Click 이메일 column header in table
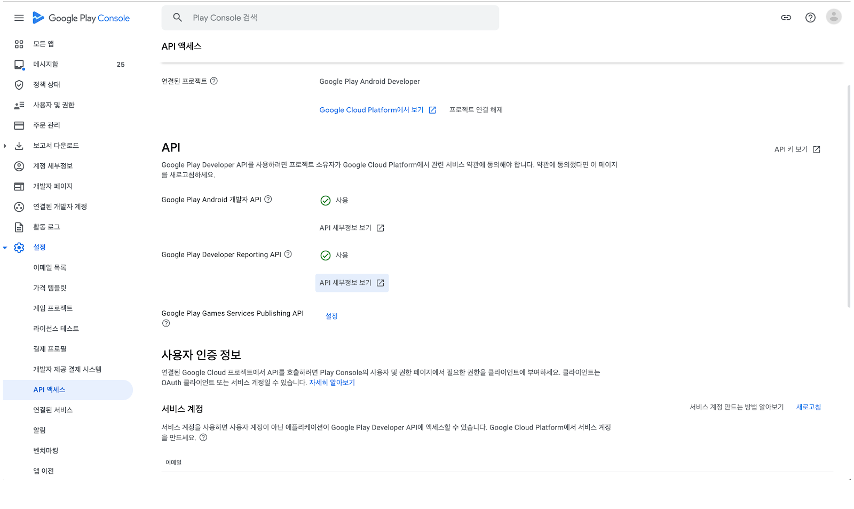The width and height of the screenshot is (854, 509). click(x=173, y=463)
